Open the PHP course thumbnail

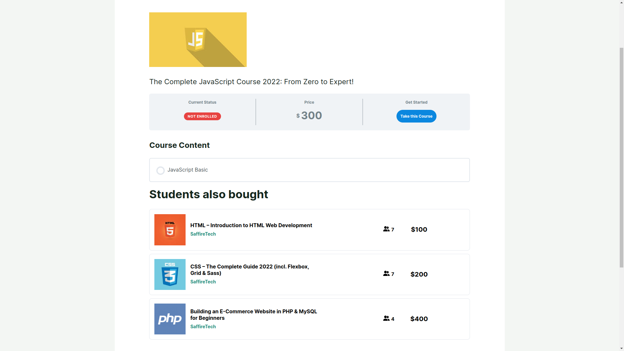click(170, 319)
